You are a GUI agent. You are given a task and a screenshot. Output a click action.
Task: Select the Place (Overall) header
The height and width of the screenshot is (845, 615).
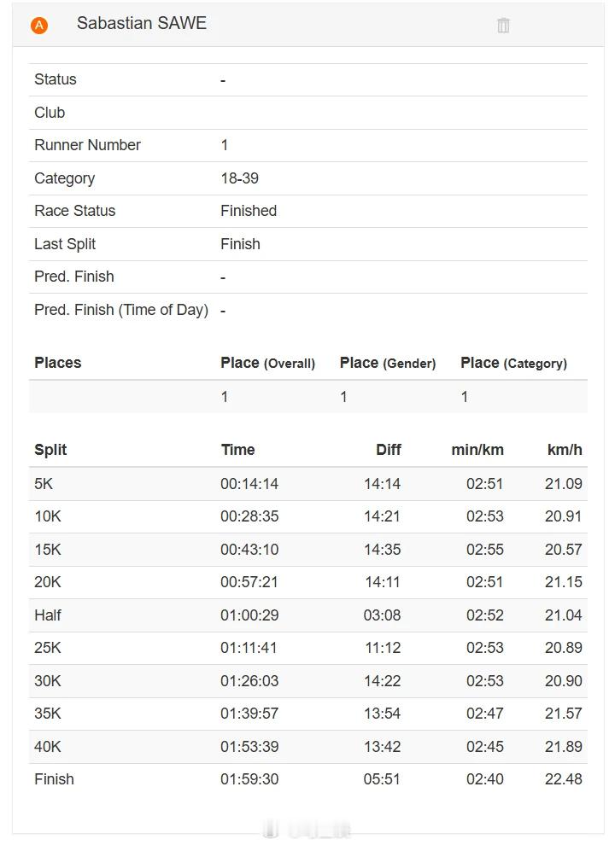click(267, 363)
